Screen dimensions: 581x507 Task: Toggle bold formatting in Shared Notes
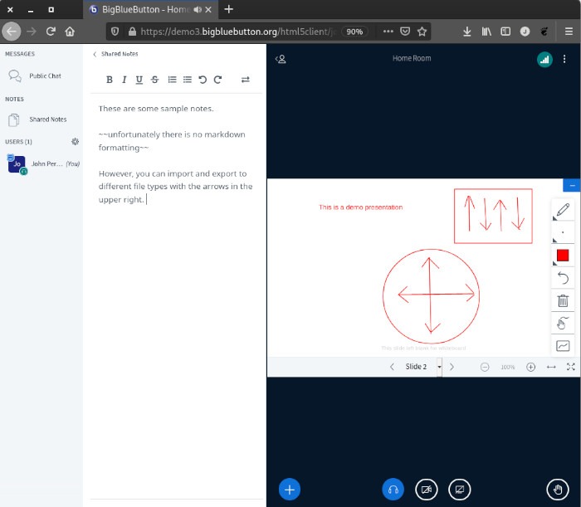tap(110, 80)
